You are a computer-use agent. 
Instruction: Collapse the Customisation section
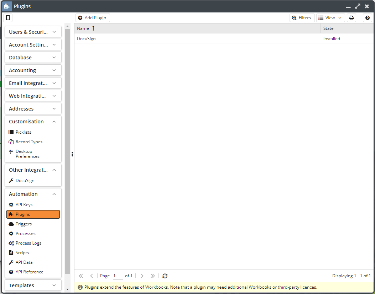coord(33,122)
